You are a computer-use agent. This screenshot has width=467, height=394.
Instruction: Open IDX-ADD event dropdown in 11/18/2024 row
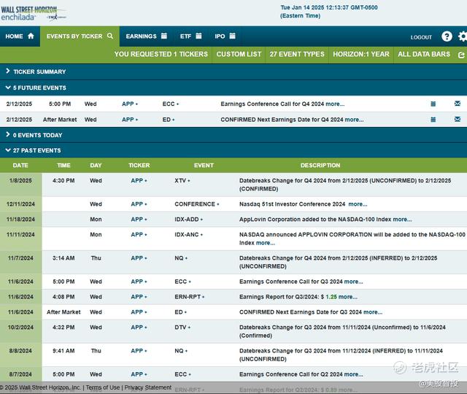188,220
